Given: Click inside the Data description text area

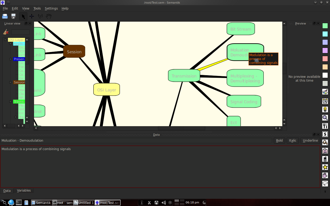Looking at the screenshot, I should 160,167.
